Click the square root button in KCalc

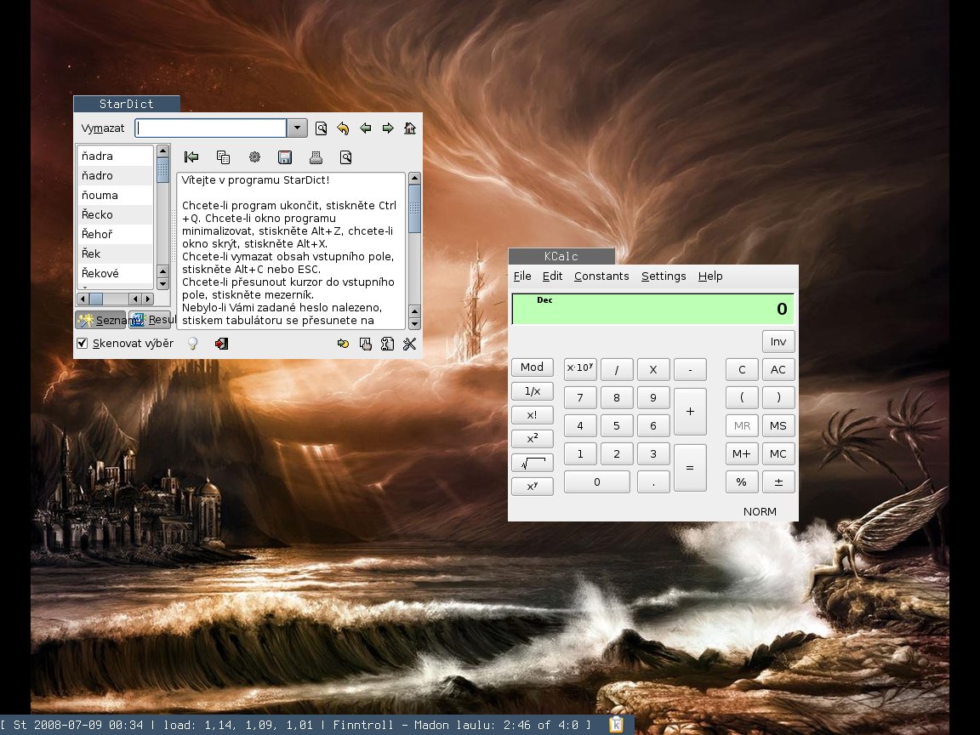(x=533, y=463)
